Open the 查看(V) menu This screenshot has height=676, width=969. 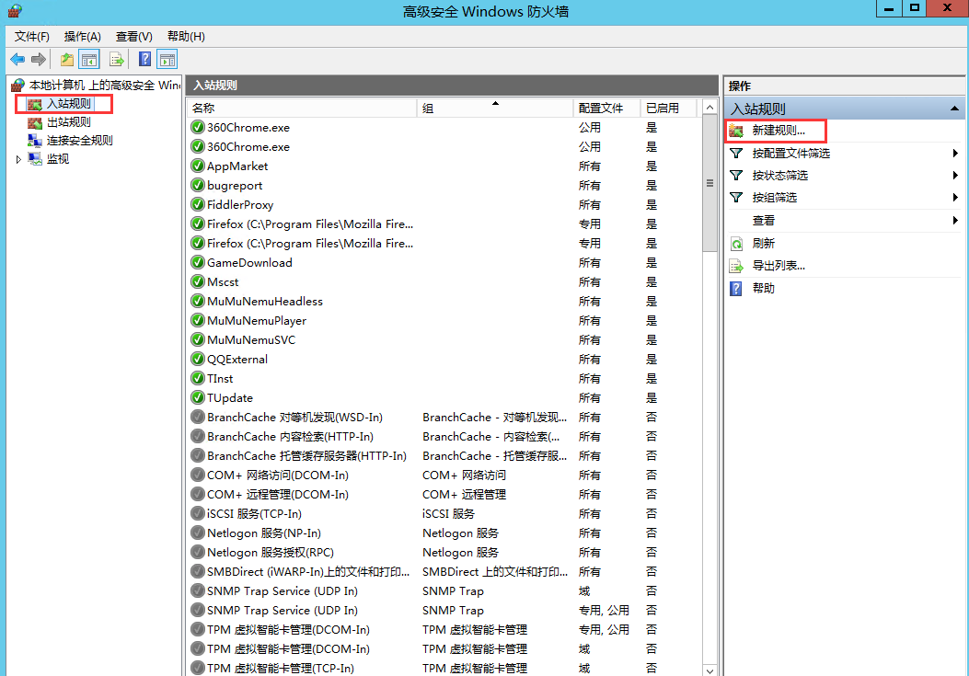tap(134, 37)
